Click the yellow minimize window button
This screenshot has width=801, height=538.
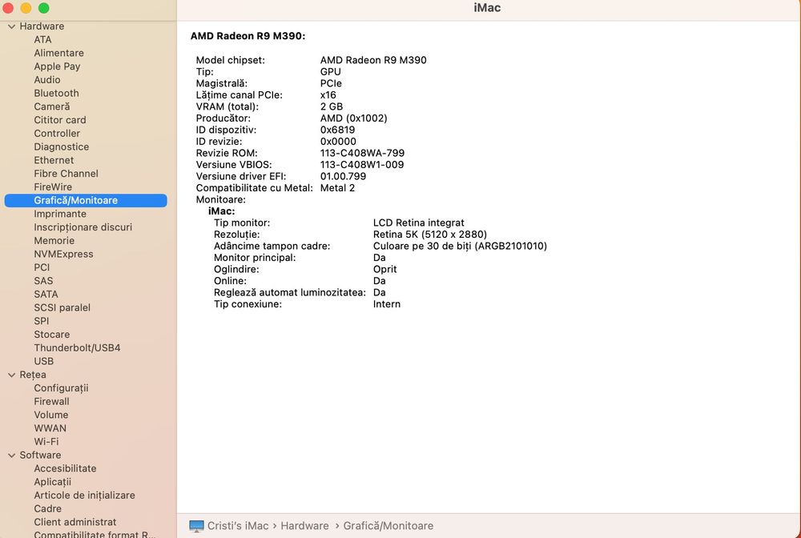(x=26, y=8)
